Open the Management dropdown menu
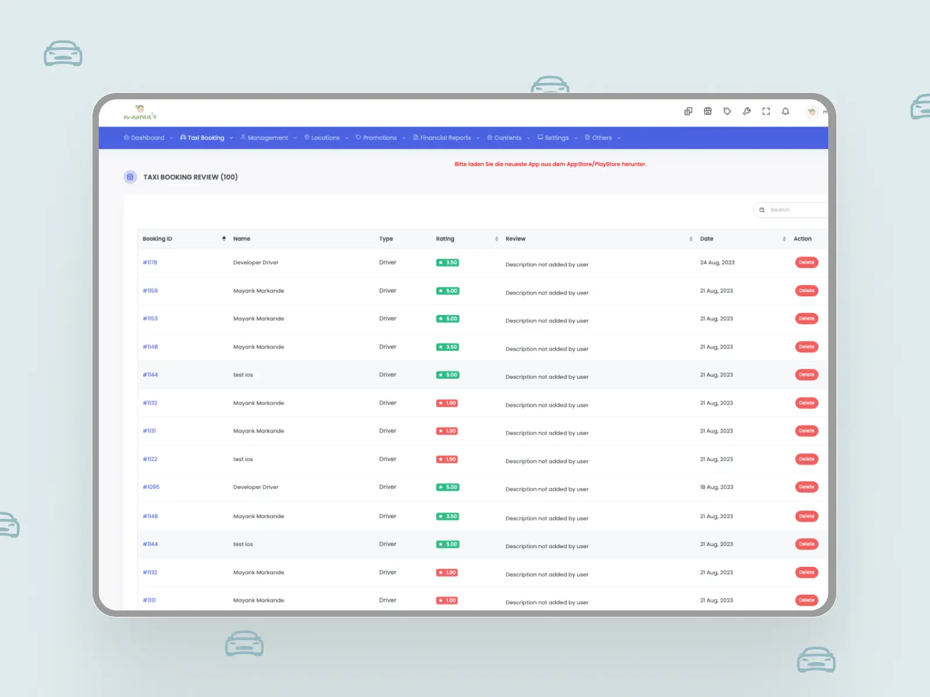The height and width of the screenshot is (697, 930). 267,138
